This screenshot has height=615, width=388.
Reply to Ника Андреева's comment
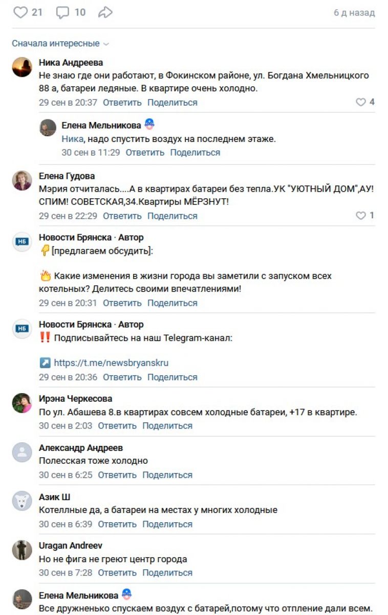click(122, 102)
